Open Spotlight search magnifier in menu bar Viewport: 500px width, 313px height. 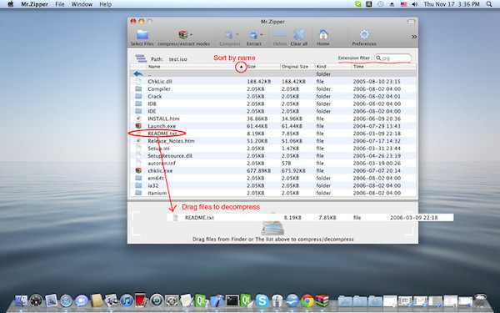tap(489, 4)
